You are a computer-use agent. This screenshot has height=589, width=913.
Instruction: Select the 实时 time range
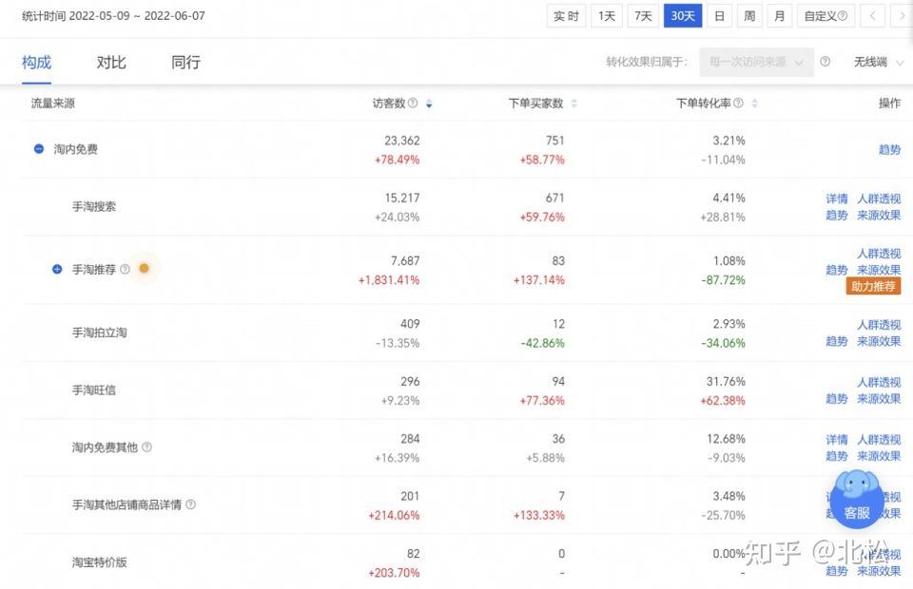coord(566,16)
